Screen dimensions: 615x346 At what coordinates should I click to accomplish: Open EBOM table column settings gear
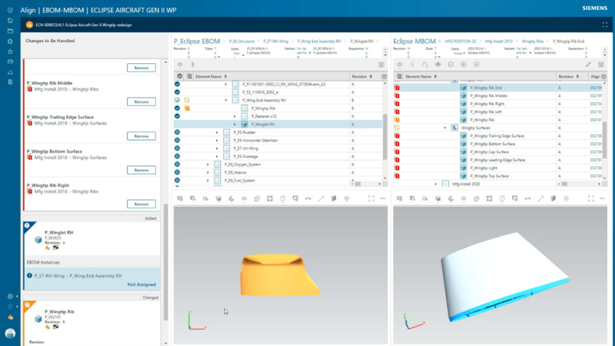click(x=384, y=76)
